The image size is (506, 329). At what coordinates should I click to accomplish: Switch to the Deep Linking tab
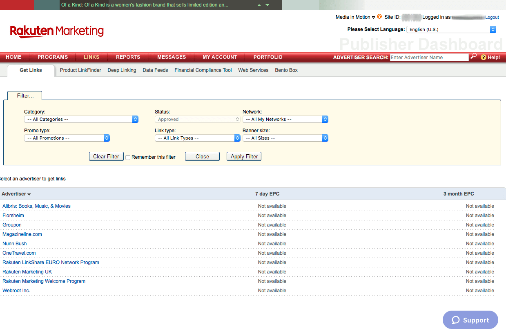[122, 70]
